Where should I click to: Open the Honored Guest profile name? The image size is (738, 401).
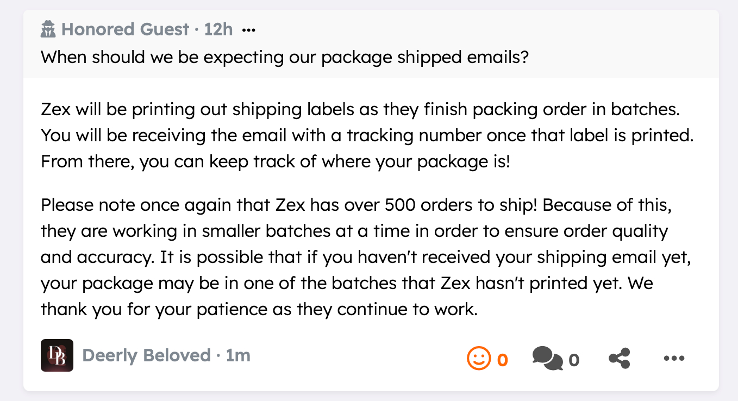125,29
